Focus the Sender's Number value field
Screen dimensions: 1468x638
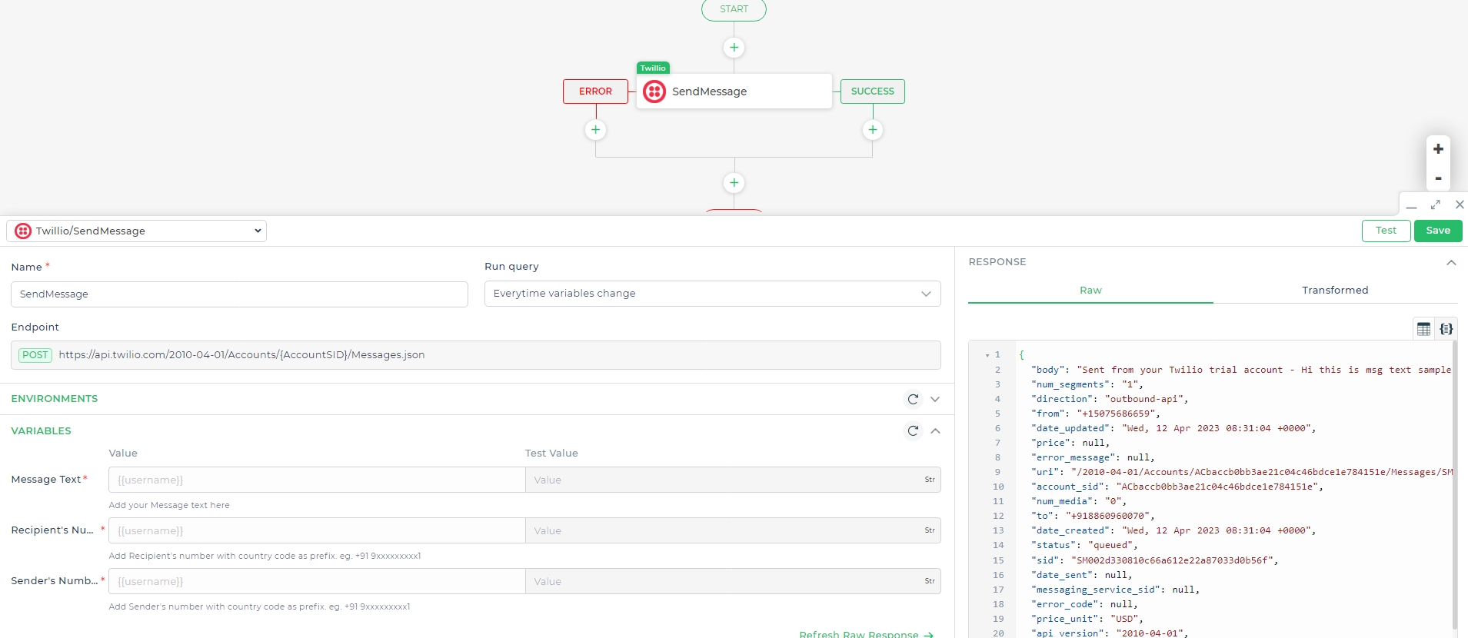pyautogui.click(x=317, y=581)
